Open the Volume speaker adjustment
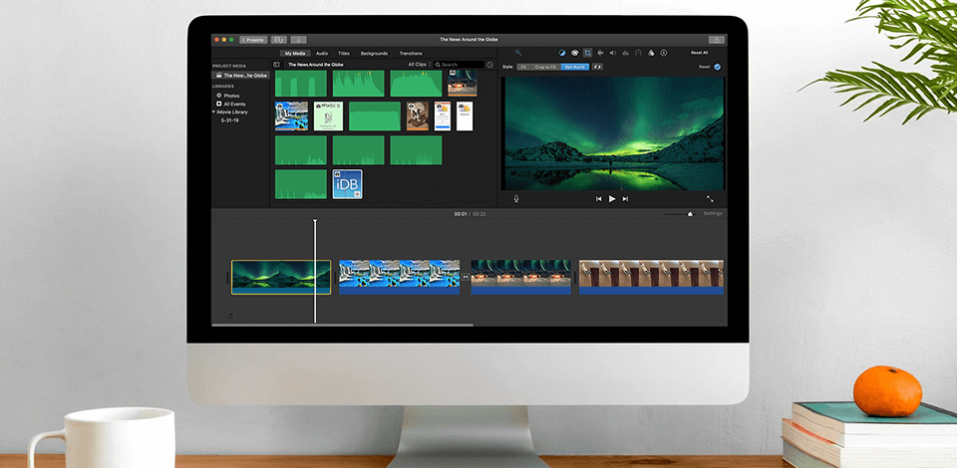This screenshot has width=957, height=468. pos(613,53)
